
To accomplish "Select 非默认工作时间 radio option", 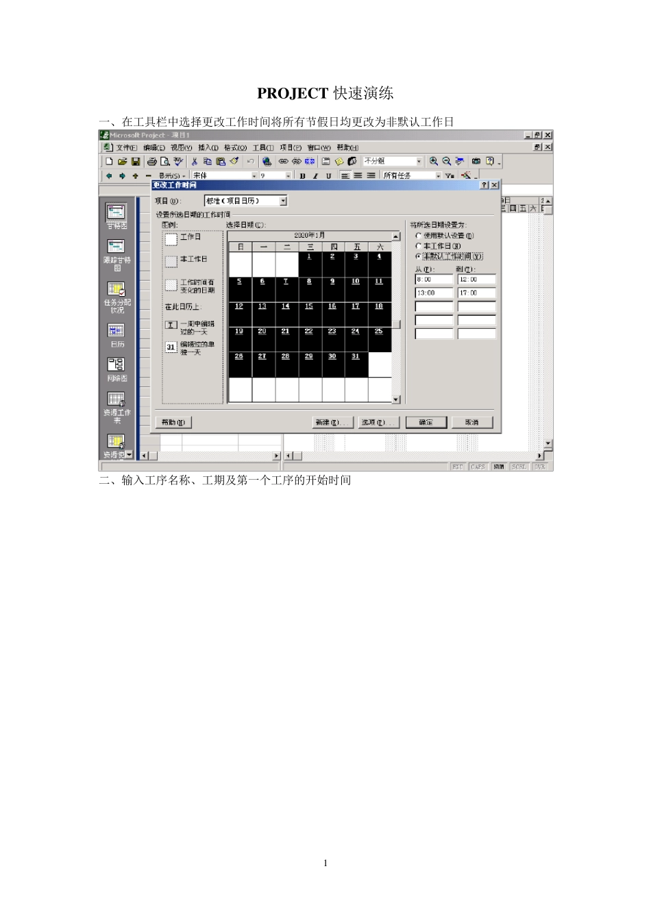I will click(x=449, y=256).
